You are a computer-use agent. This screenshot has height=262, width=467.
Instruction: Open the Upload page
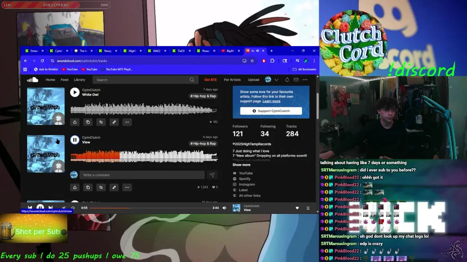(254, 80)
